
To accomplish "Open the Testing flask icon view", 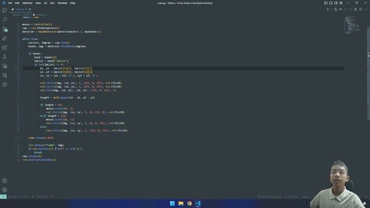I will point(5,57).
